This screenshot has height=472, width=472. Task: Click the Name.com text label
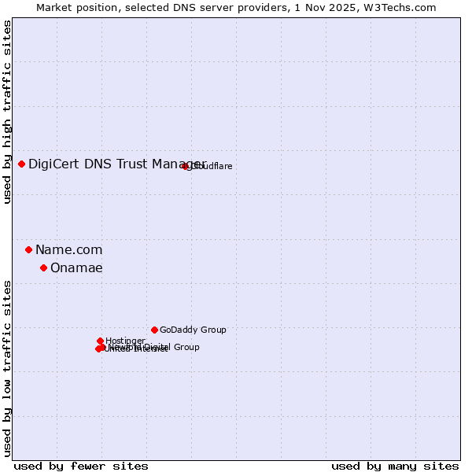point(68,249)
